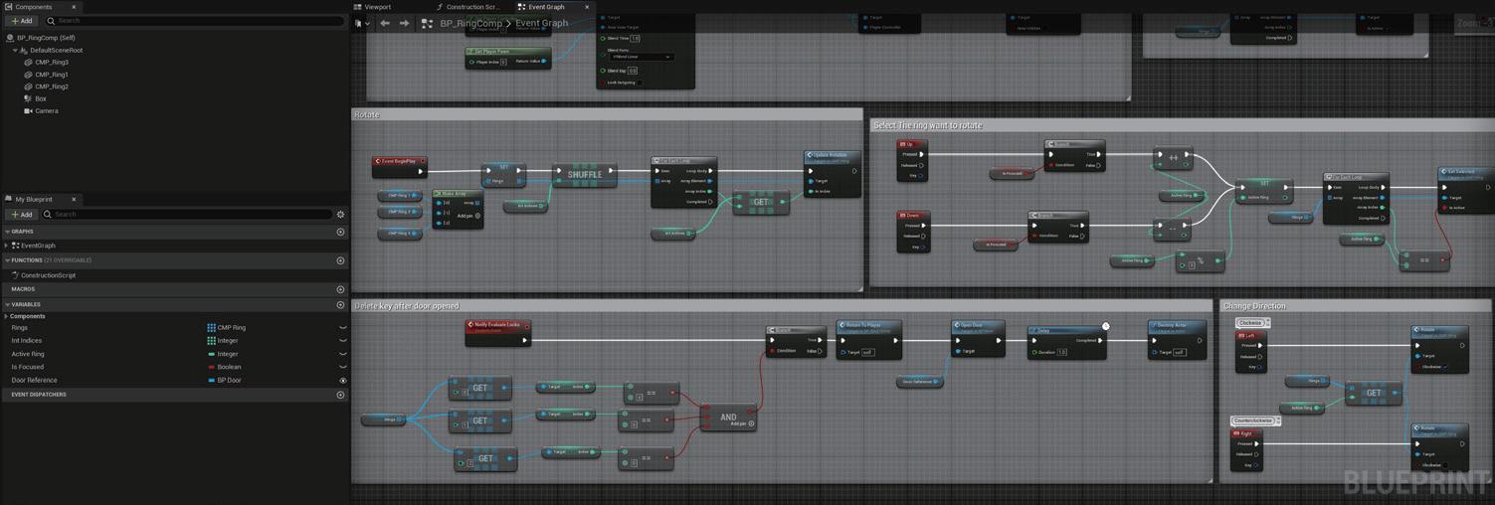
Task: Select the CMP_Ring1 component
Action: click(x=52, y=75)
